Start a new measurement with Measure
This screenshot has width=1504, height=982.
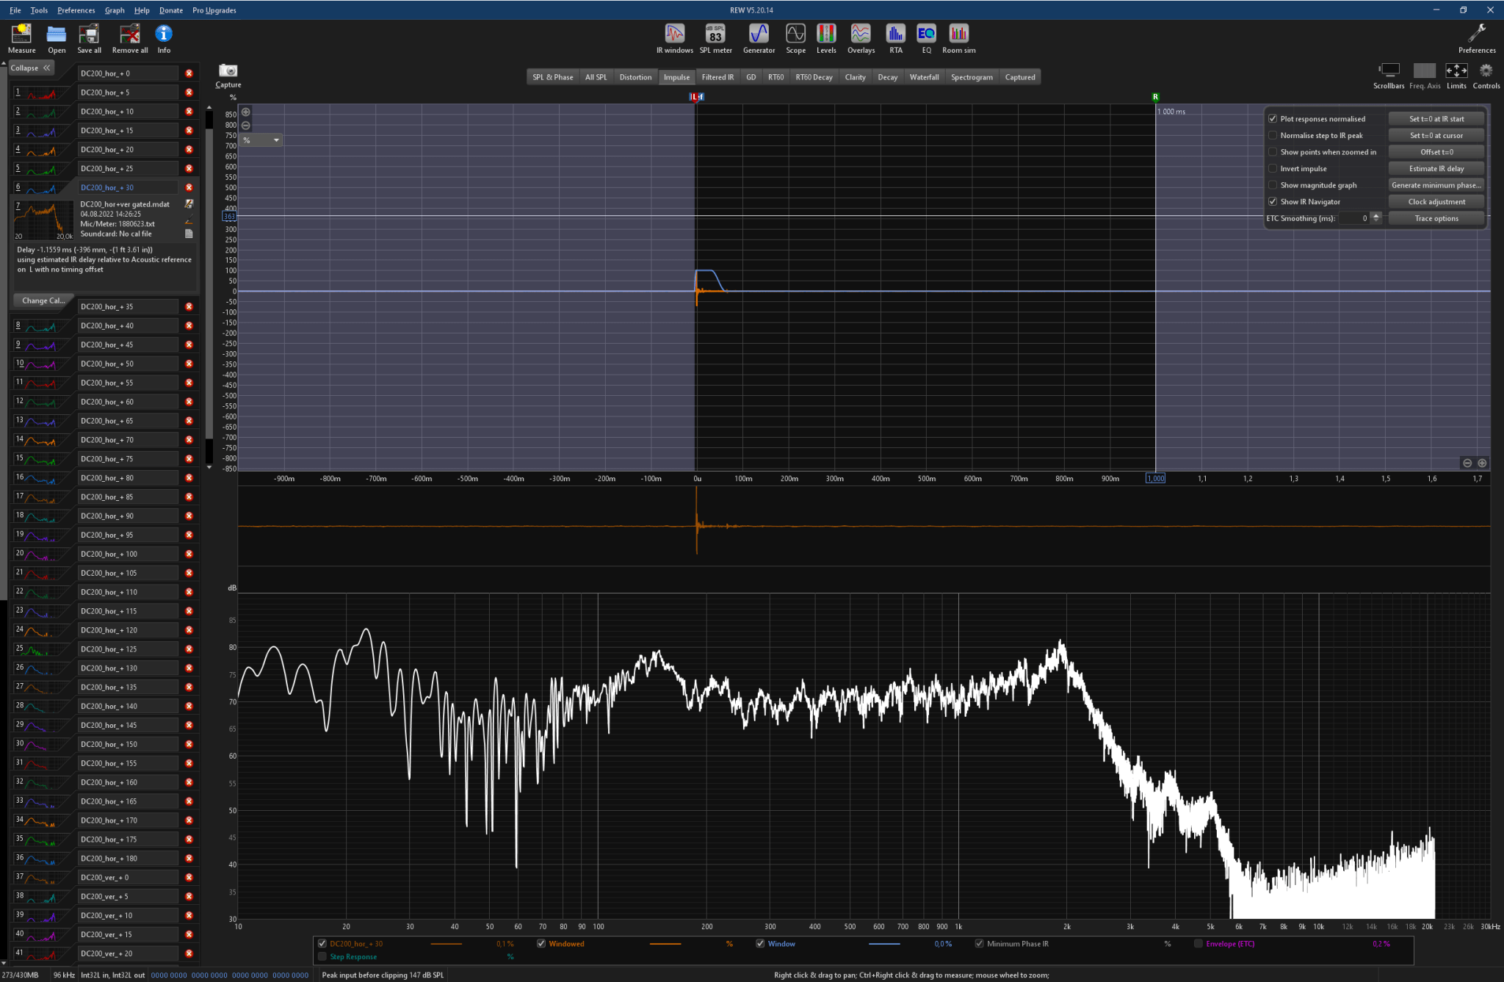tap(21, 38)
